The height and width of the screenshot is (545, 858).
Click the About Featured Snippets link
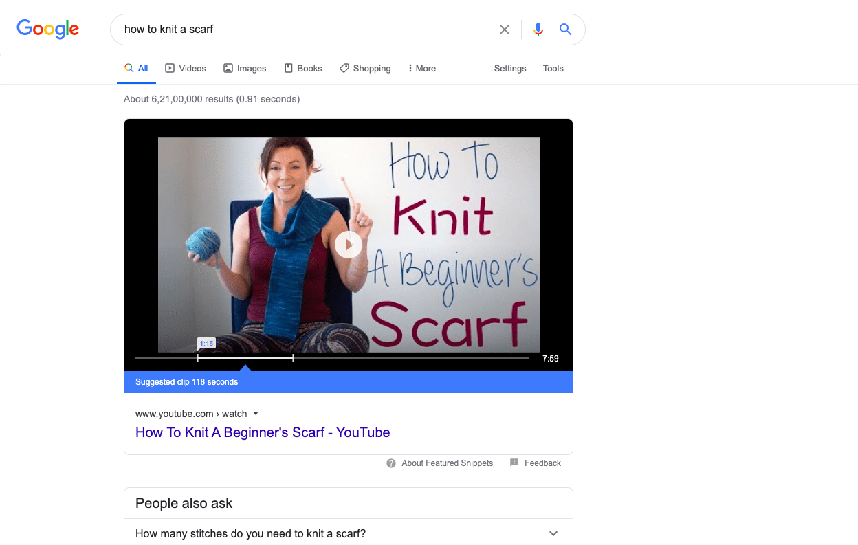pyautogui.click(x=447, y=463)
